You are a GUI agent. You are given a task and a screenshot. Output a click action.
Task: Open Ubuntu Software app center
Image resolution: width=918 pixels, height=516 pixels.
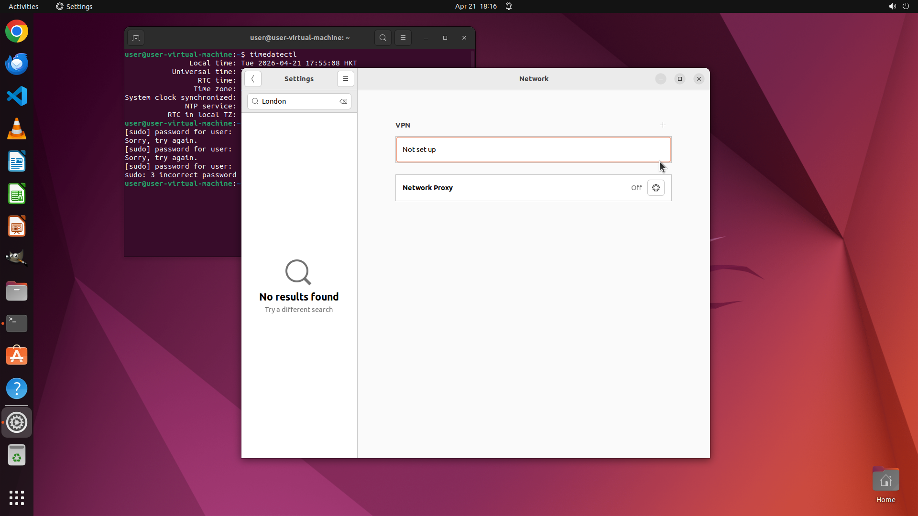coord(17,356)
